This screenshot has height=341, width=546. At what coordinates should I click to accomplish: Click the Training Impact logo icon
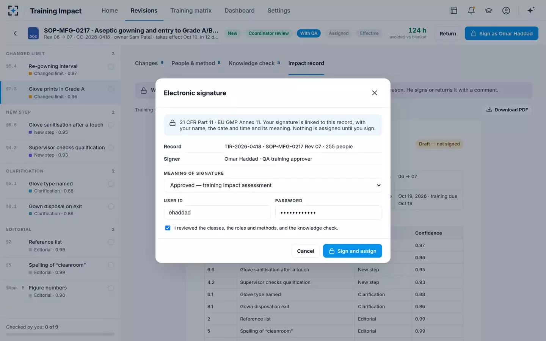pos(13,11)
